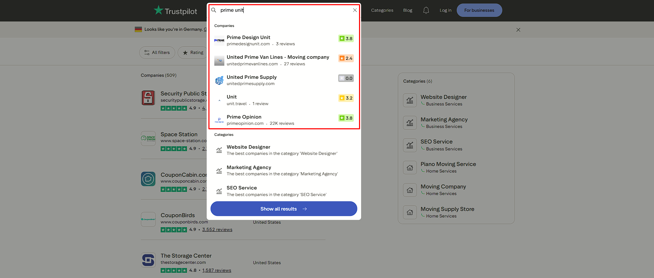Viewport: 654px width, 278px height.
Task: Open Space Station company listing title
Action: [x=179, y=134]
